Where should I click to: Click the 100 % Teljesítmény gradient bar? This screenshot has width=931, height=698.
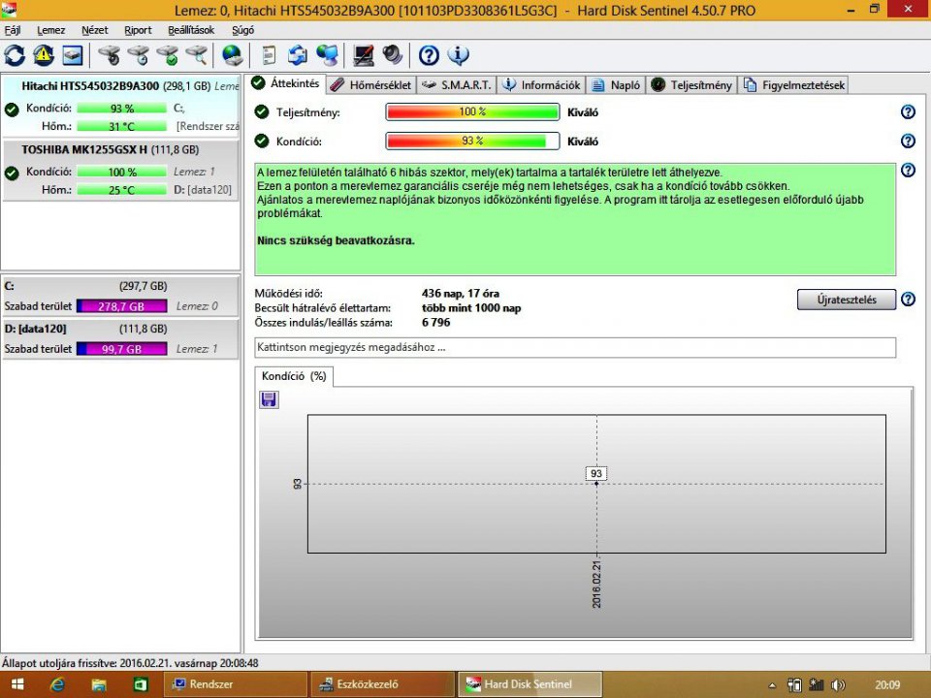coord(472,111)
